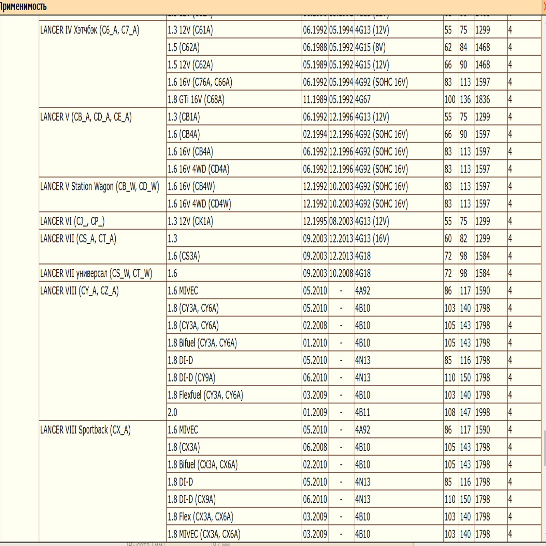
Task: Click LANCER VIII (CY_A, CZ_A) model cell
Action: pyautogui.click(x=80, y=291)
